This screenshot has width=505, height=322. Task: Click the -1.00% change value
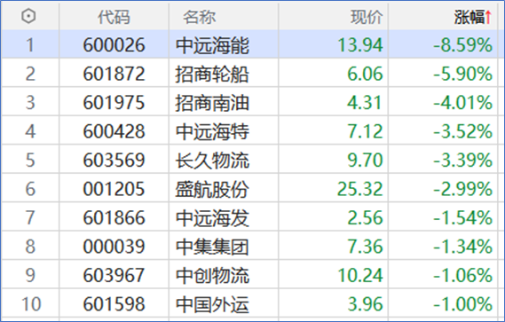pos(462,304)
